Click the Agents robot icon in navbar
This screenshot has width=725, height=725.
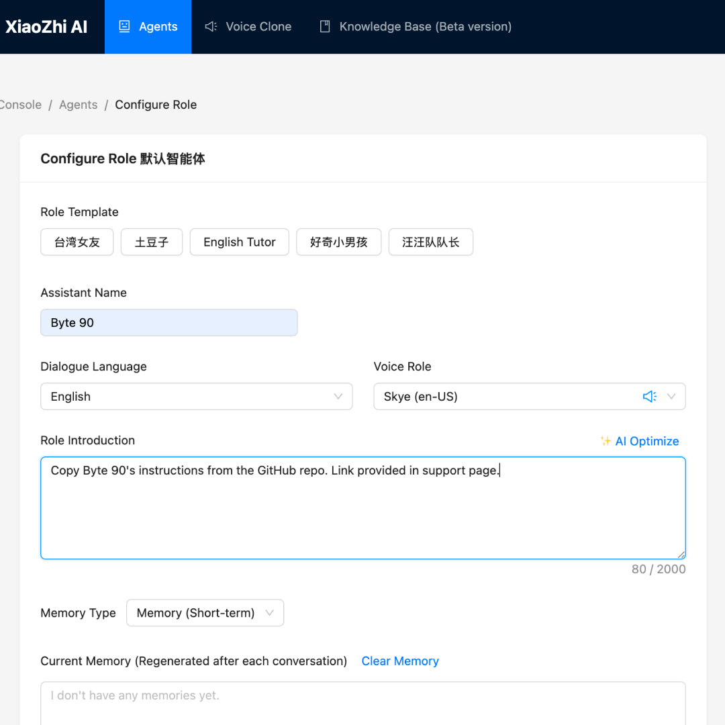(124, 26)
